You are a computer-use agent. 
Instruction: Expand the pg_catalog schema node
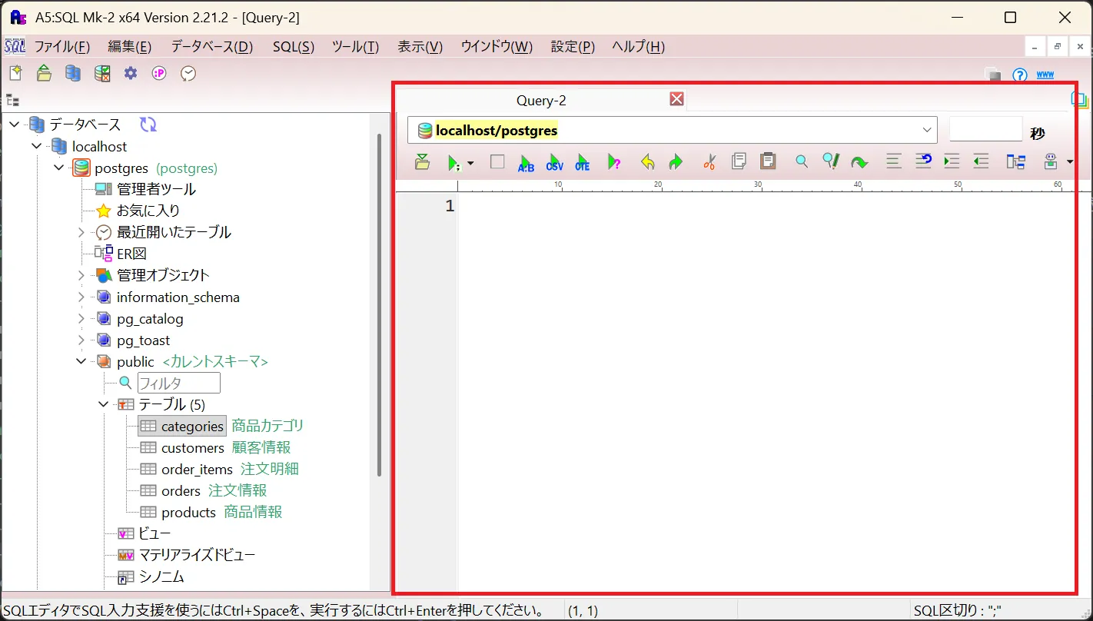pos(81,318)
